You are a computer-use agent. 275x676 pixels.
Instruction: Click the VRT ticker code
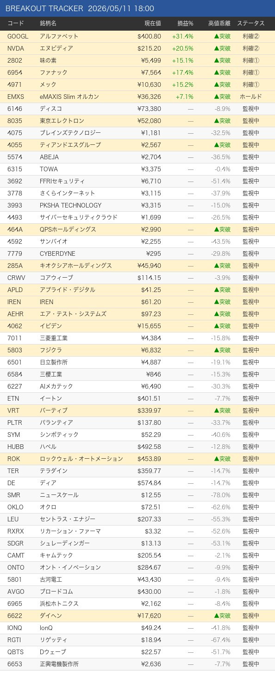click(x=13, y=410)
